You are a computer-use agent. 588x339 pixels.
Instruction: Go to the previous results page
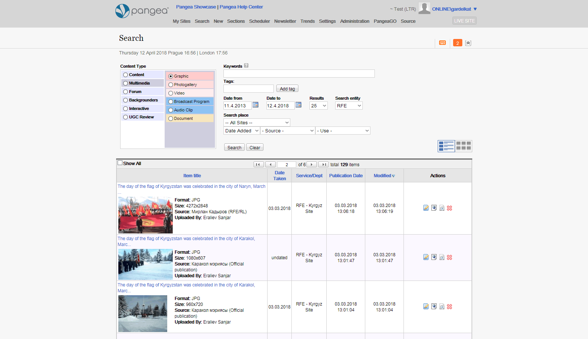[270, 164]
